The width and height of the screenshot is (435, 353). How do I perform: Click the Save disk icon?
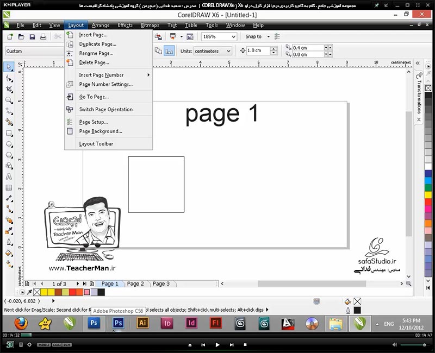pyautogui.click(x=32, y=36)
